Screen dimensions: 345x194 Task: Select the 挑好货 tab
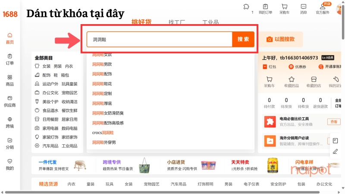[141, 22]
